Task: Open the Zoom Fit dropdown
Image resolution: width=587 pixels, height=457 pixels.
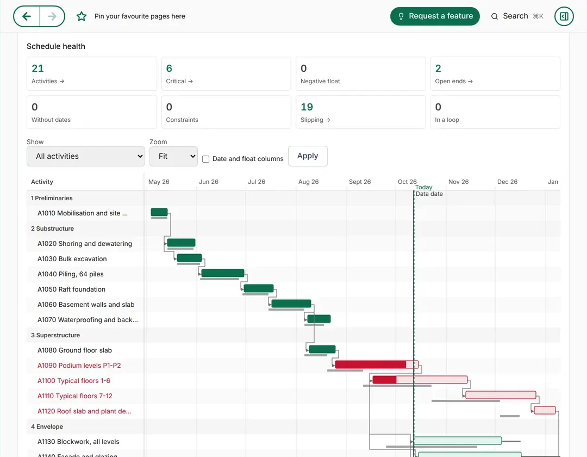Action: click(173, 156)
